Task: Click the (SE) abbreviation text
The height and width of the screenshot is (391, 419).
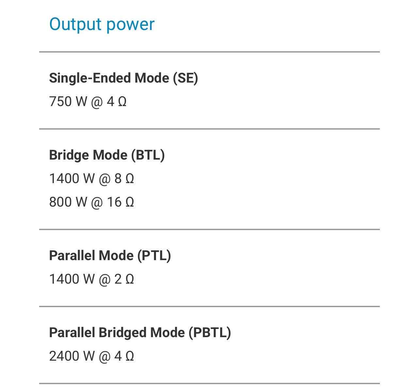Action: coord(185,78)
